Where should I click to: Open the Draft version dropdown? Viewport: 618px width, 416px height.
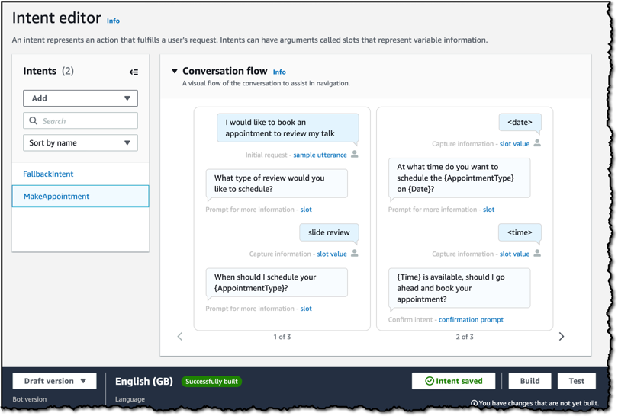55,381
